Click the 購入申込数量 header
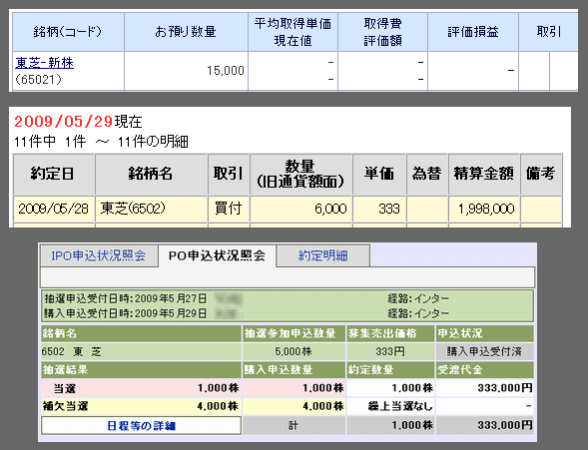 [x=294, y=370]
